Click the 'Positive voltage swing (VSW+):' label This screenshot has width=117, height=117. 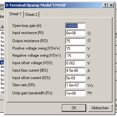(x=36, y=48)
